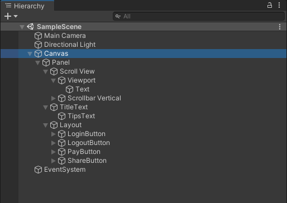The height and width of the screenshot is (203, 287).
Task: Select the Main Camera object name
Action: [65, 36]
